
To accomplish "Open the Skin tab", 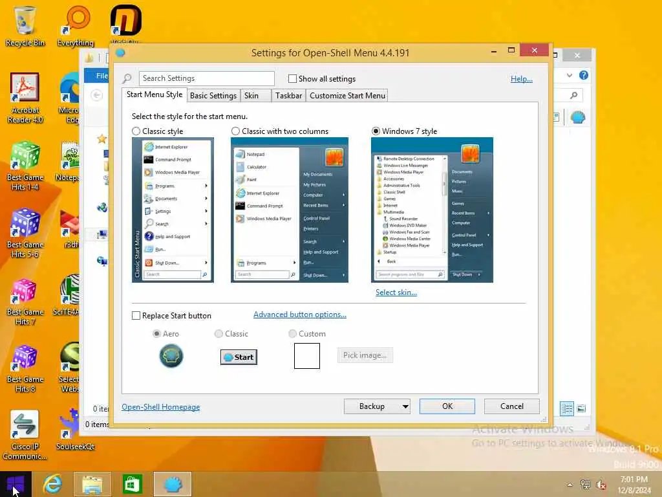I will (255, 96).
